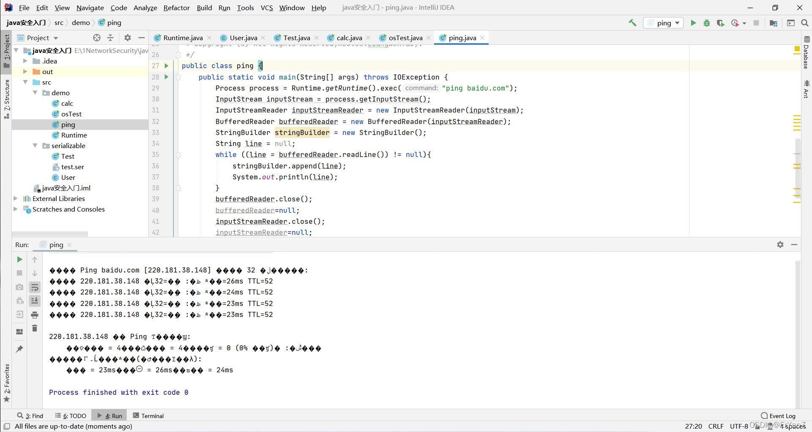Viewport: 812px width, 432px height.
Task: Switch to the Terminal tool window
Action: tap(148, 415)
